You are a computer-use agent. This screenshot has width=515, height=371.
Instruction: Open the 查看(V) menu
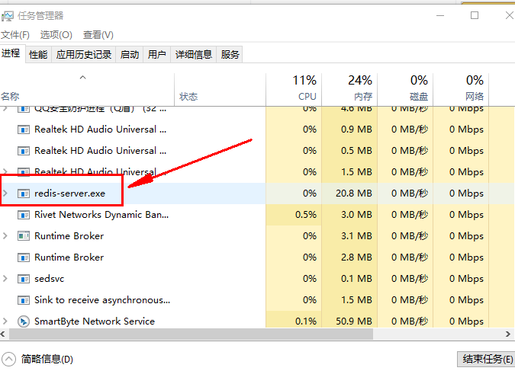pyautogui.click(x=98, y=35)
